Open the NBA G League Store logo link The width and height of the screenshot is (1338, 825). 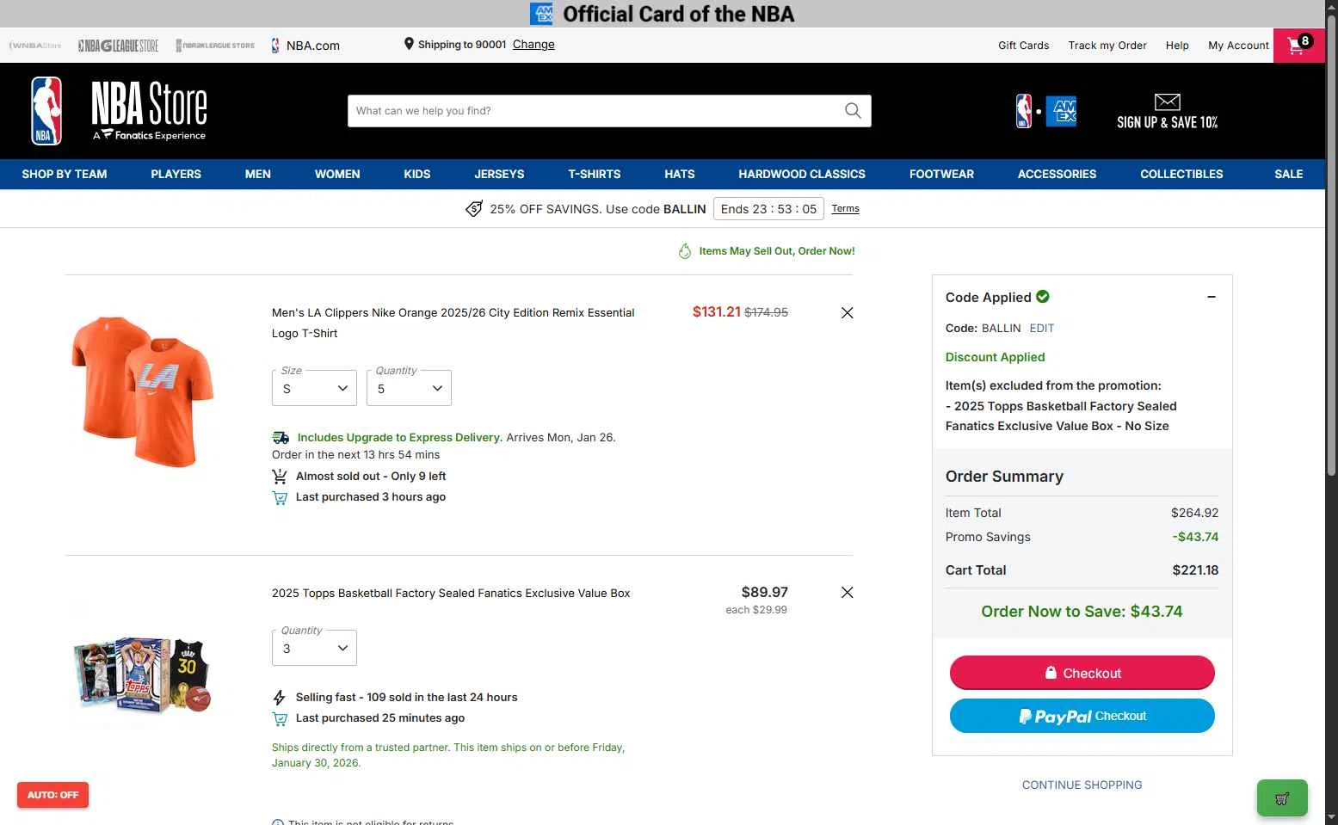[x=118, y=46]
